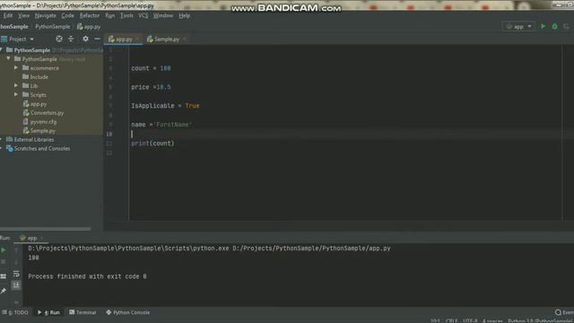Open Project panel settings gear
Screen dimensions: 574x323
click(x=85, y=39)
